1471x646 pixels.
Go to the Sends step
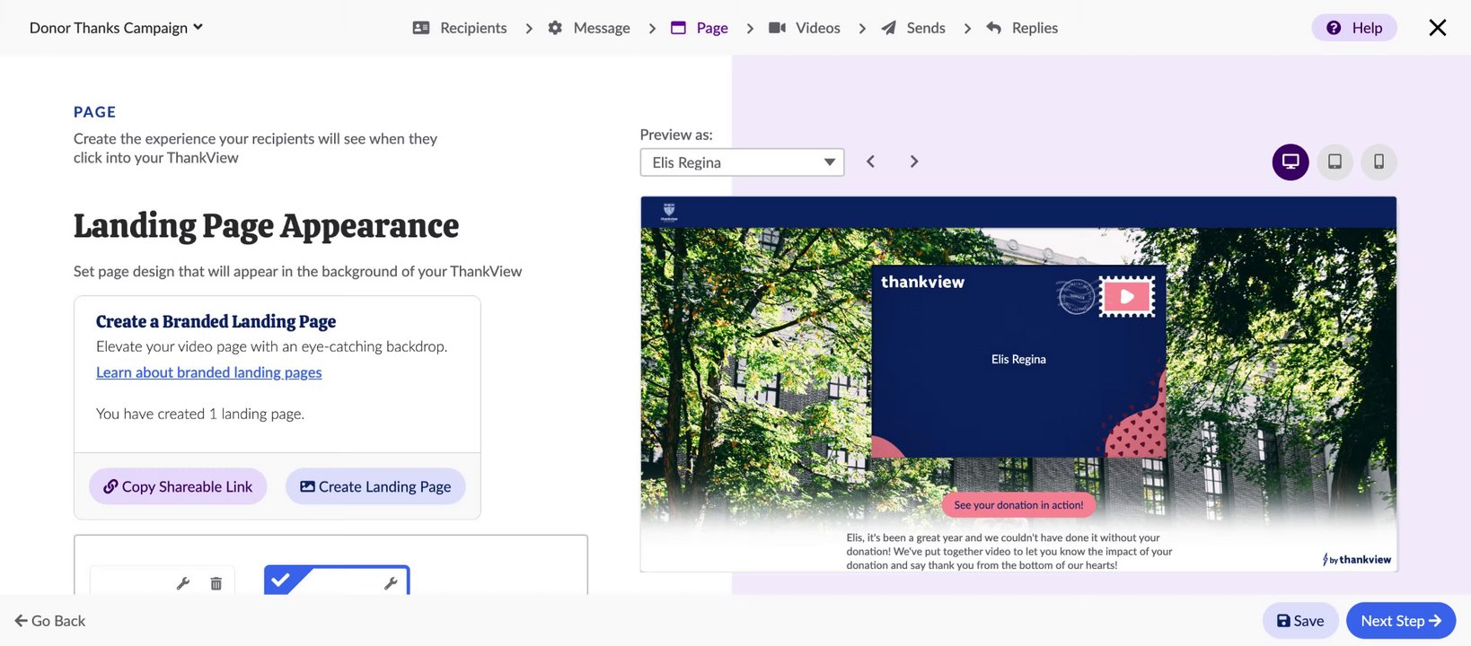pyautogui.click(x=913, y=28)
